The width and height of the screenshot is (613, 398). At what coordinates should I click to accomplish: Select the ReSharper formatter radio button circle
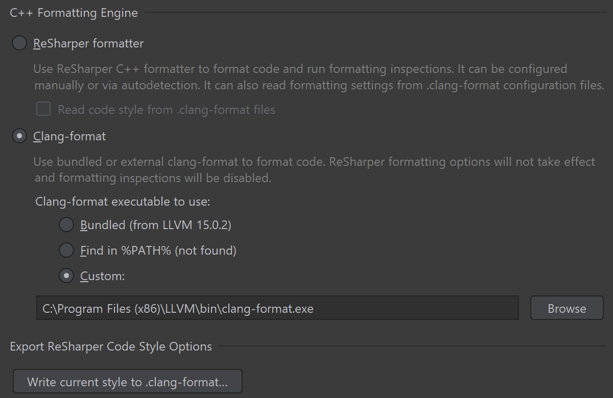(19, 43)
